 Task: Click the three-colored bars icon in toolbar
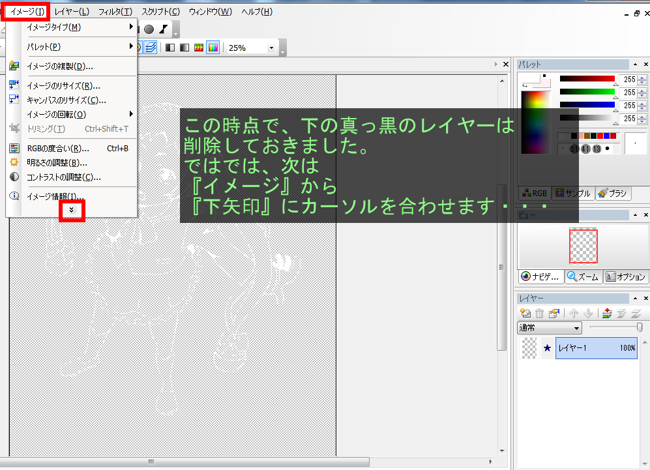click(199, 48)
